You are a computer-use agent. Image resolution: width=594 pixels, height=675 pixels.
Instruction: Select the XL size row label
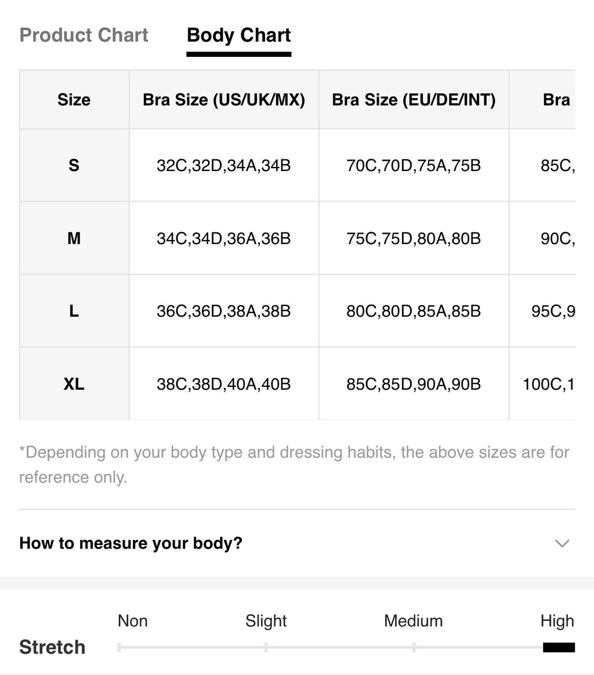tap(74, 383)
